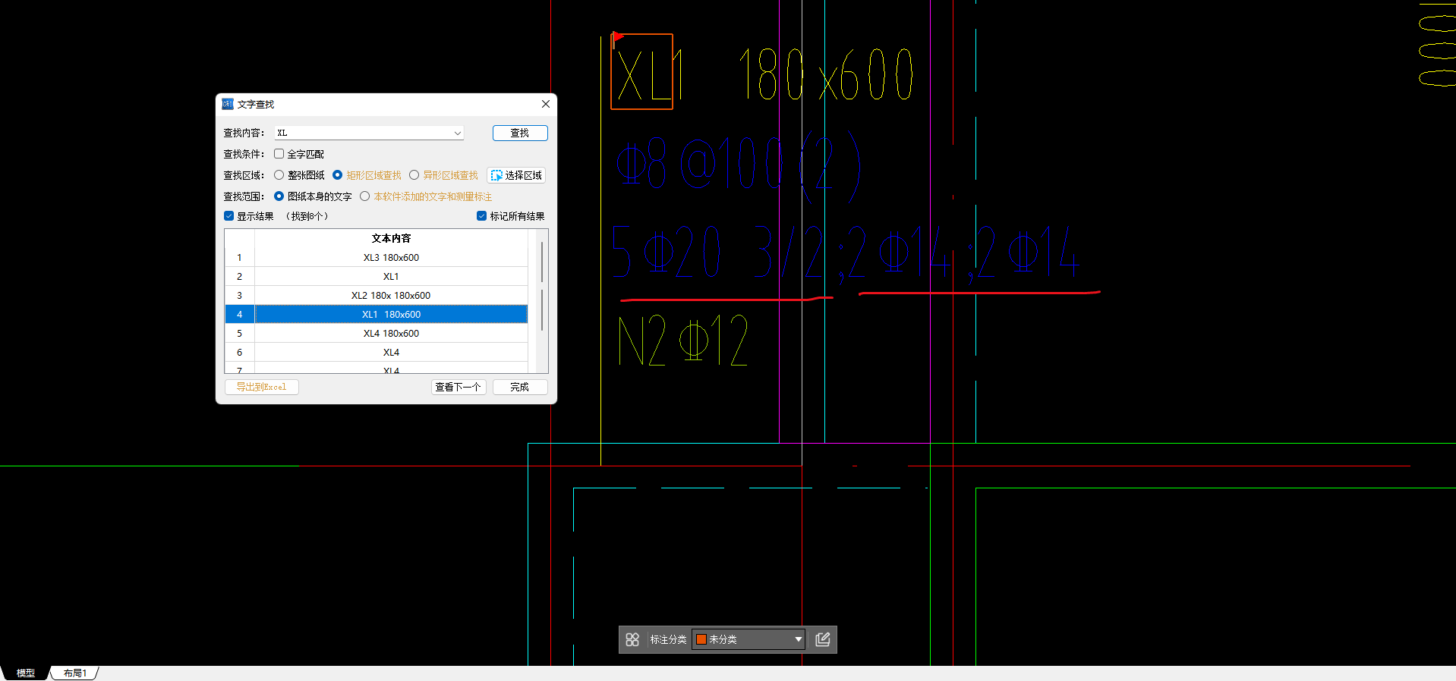The width and height of the screenshot is (1456, 681).
Task: Click the grid icon beside 标注分类
Action: (632, 639)
